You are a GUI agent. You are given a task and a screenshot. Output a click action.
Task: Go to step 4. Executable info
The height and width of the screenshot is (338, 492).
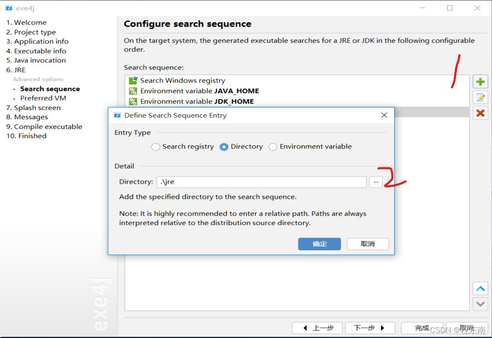click(36, 51)
